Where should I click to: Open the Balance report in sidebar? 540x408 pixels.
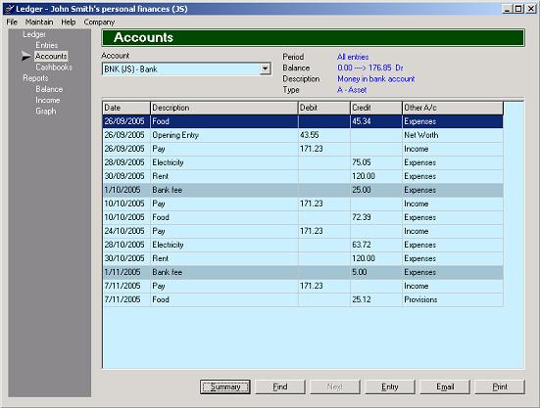pyautogui.click(x=49, y=89)
